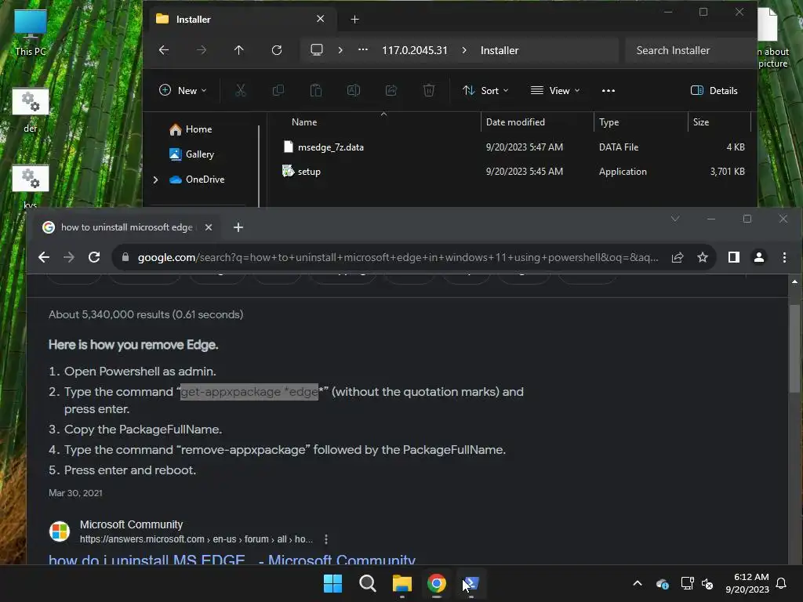Go forward in Chrome browser
This screenshot has height=602, width=803.
[69, 257]
